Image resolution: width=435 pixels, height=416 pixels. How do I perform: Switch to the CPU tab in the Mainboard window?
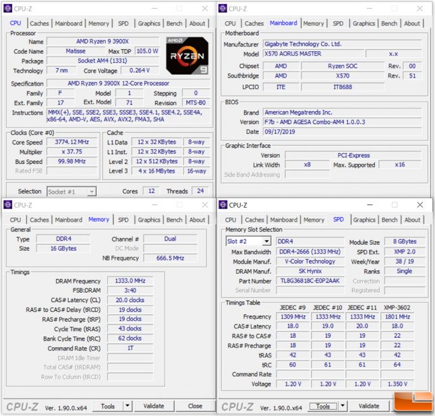click(x=230, y=24)
